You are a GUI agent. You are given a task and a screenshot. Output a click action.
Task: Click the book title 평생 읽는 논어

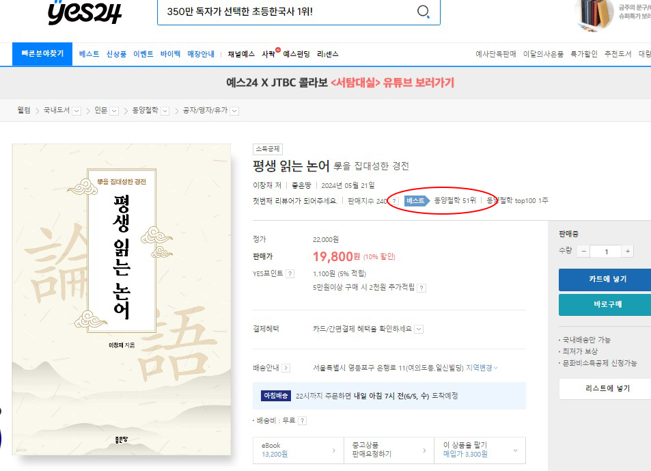tap(291, 166)
